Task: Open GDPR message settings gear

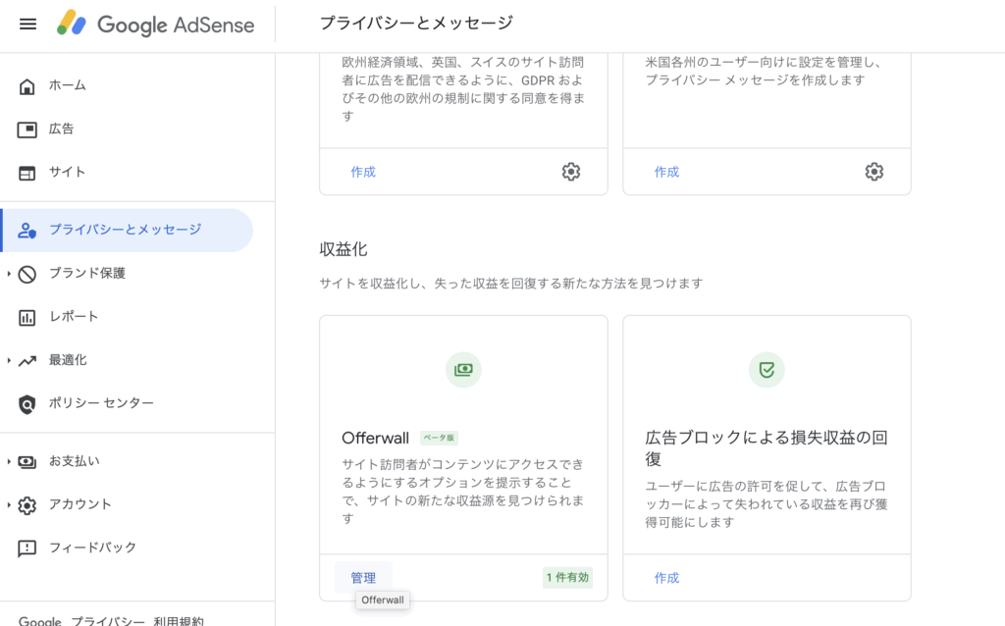Action: (571, 172)
